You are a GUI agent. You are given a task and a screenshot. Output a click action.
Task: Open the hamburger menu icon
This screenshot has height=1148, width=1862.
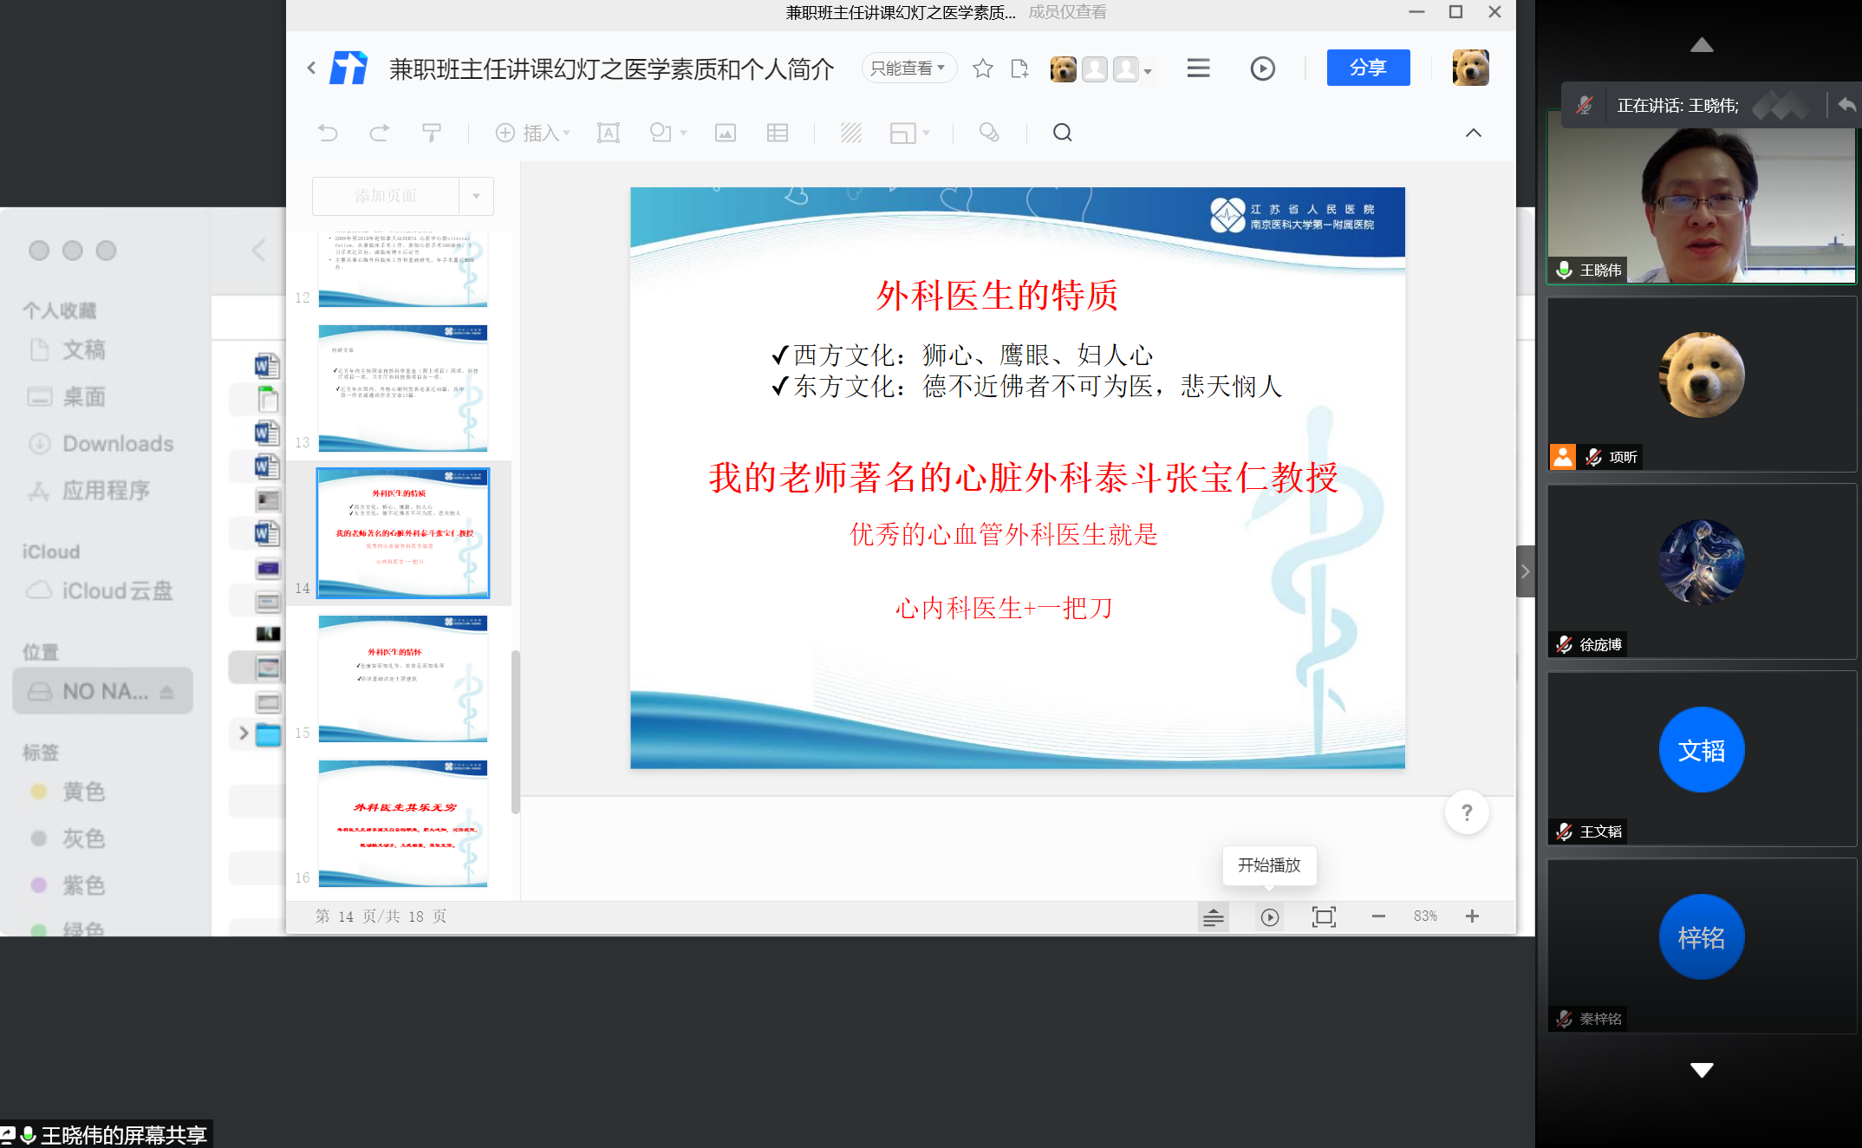(x=1198, y=68)
